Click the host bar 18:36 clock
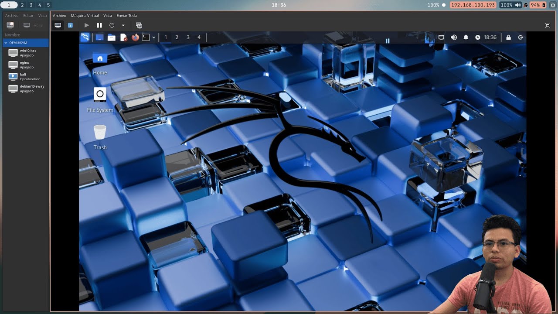 click(279, 5)
